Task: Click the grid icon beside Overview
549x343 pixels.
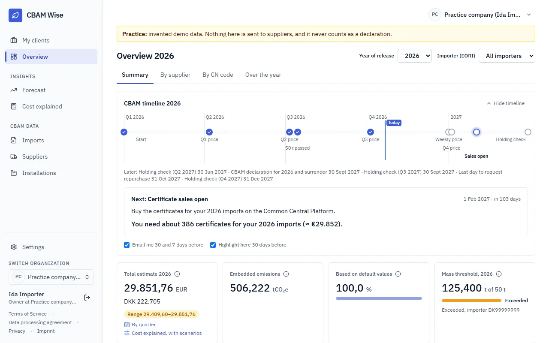Action: pyautogui.click(x=14, y=57)
